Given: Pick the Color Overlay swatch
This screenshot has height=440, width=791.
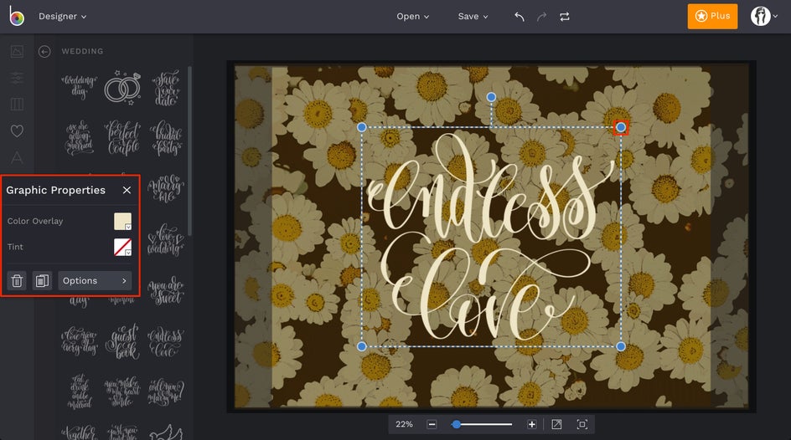Looking at the screenshot, I should point(122,222).
